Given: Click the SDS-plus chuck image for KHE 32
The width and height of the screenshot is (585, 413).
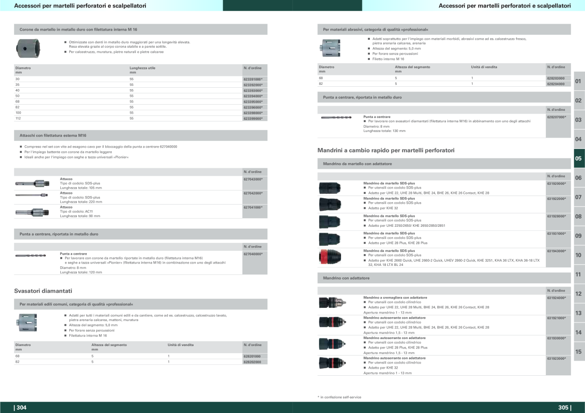Looking at the screenshot, I should click(x=329, y=204).
